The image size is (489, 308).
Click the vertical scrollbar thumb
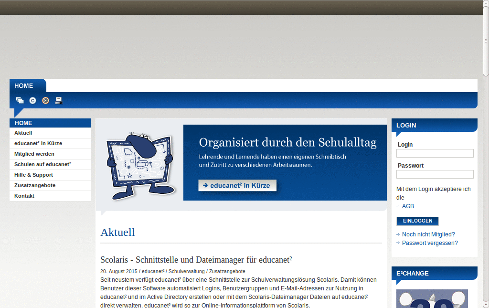point(486,41)
